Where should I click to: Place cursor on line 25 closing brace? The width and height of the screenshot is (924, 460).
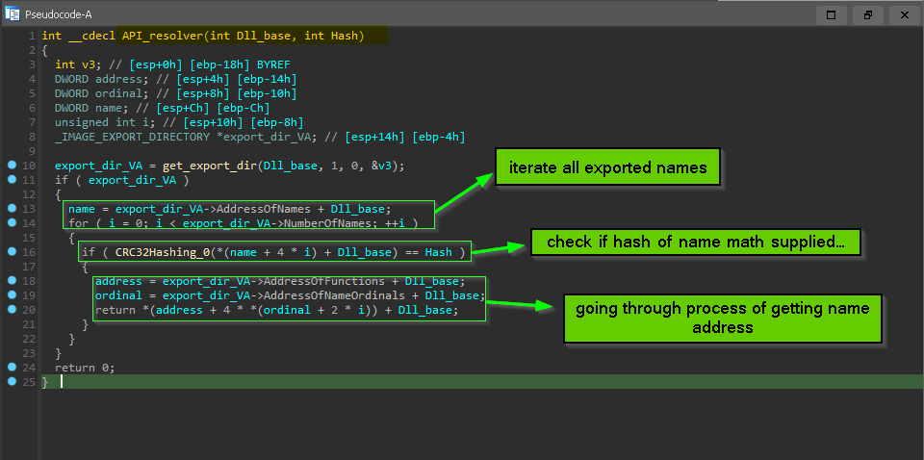coord(45,382)
